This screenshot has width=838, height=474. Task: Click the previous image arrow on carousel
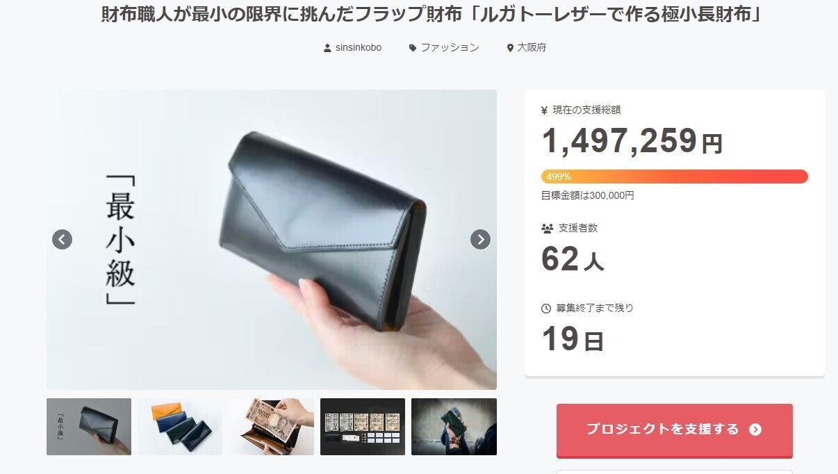click(63, 239)
